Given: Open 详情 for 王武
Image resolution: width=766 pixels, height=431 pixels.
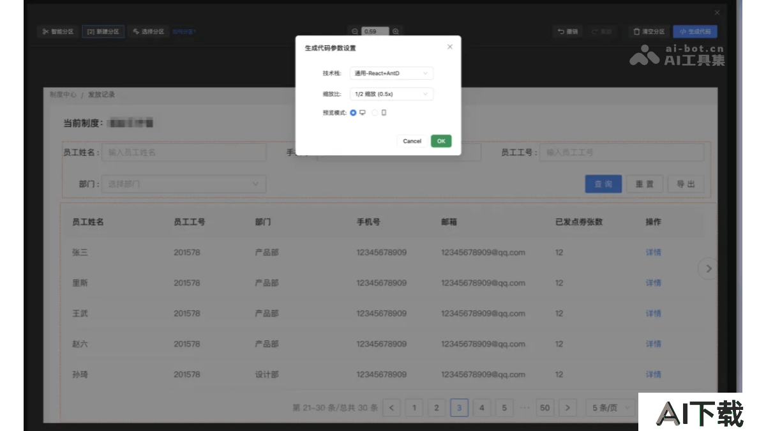Looking at the screenshot, I should (653, 314).
